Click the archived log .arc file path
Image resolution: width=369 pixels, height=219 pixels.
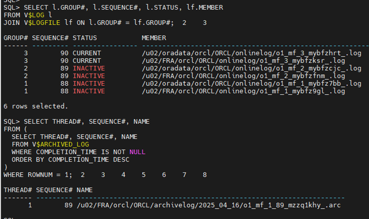pyautogui.click(x=208, y=205)
